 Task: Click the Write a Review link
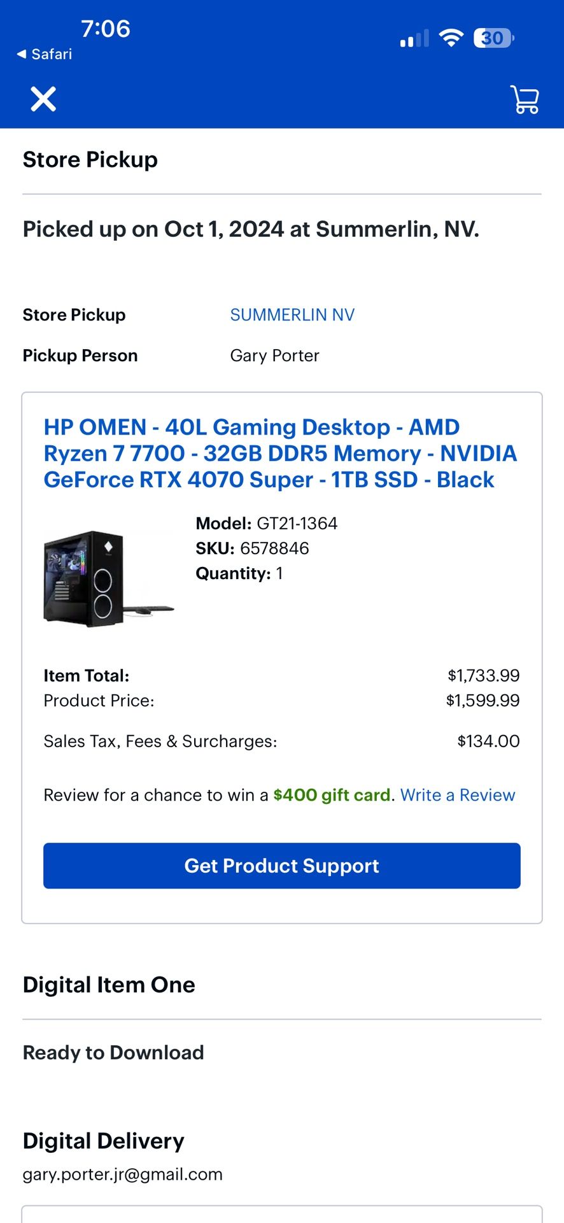(x=457, y=795)
